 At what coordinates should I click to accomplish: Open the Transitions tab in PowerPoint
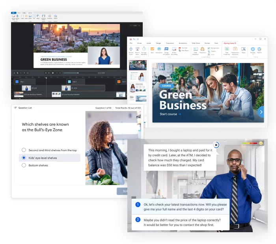pyautogui.click(x=170, y=43)
